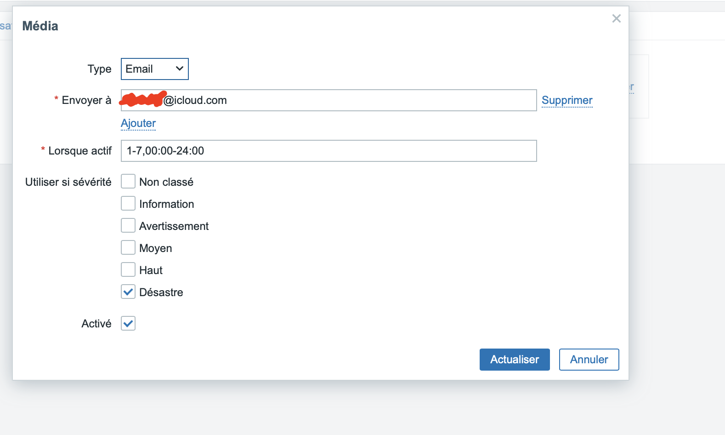Check the Haut severity box
The image size is (725, 435).
click(128, 269)
